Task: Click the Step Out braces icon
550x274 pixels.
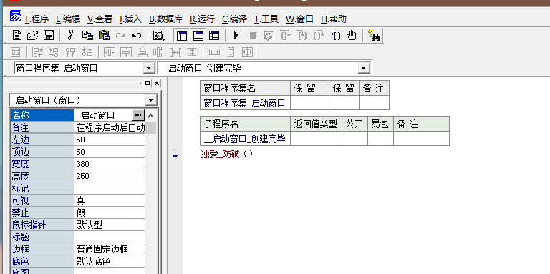Action: click(x=319, y=35)
